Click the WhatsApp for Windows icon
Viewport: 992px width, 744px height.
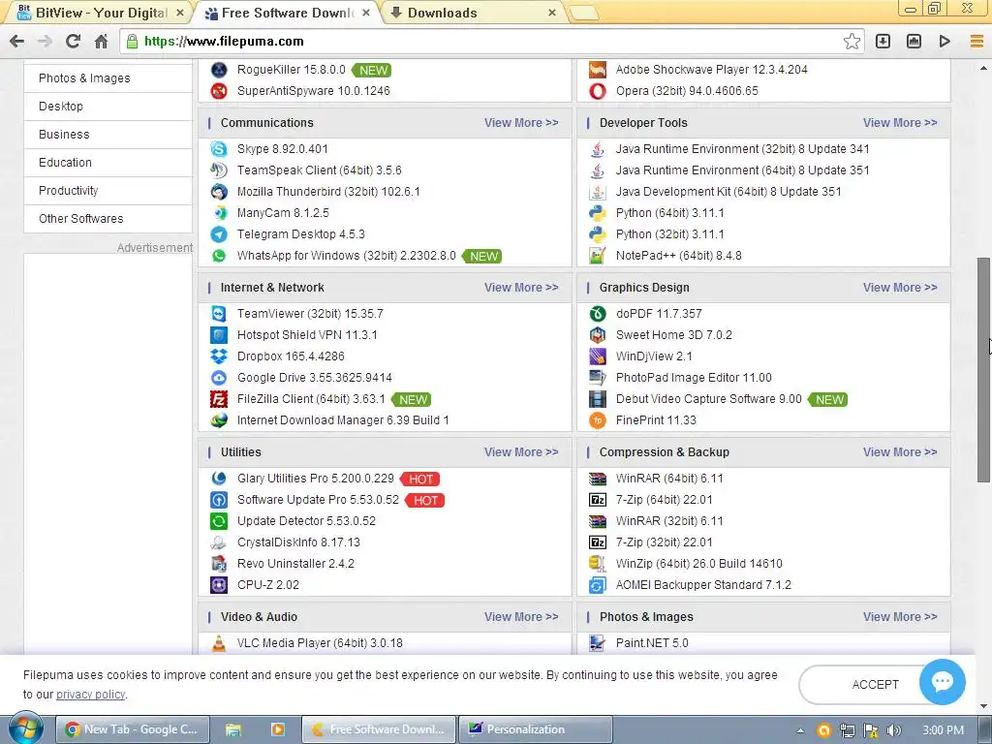219,256
